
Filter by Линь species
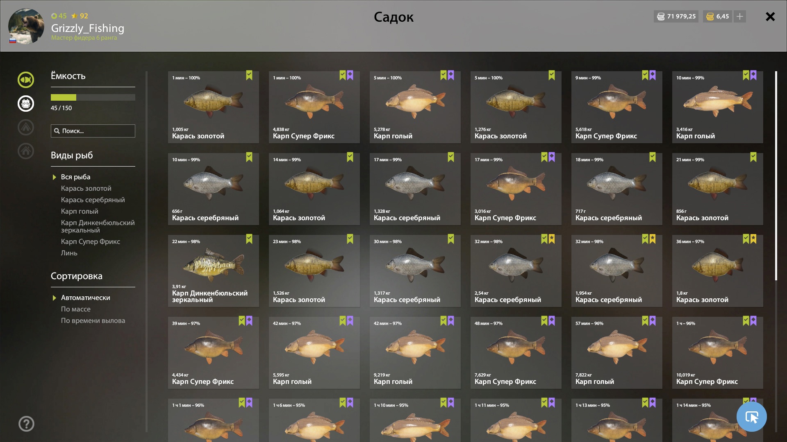coord(69,253)
